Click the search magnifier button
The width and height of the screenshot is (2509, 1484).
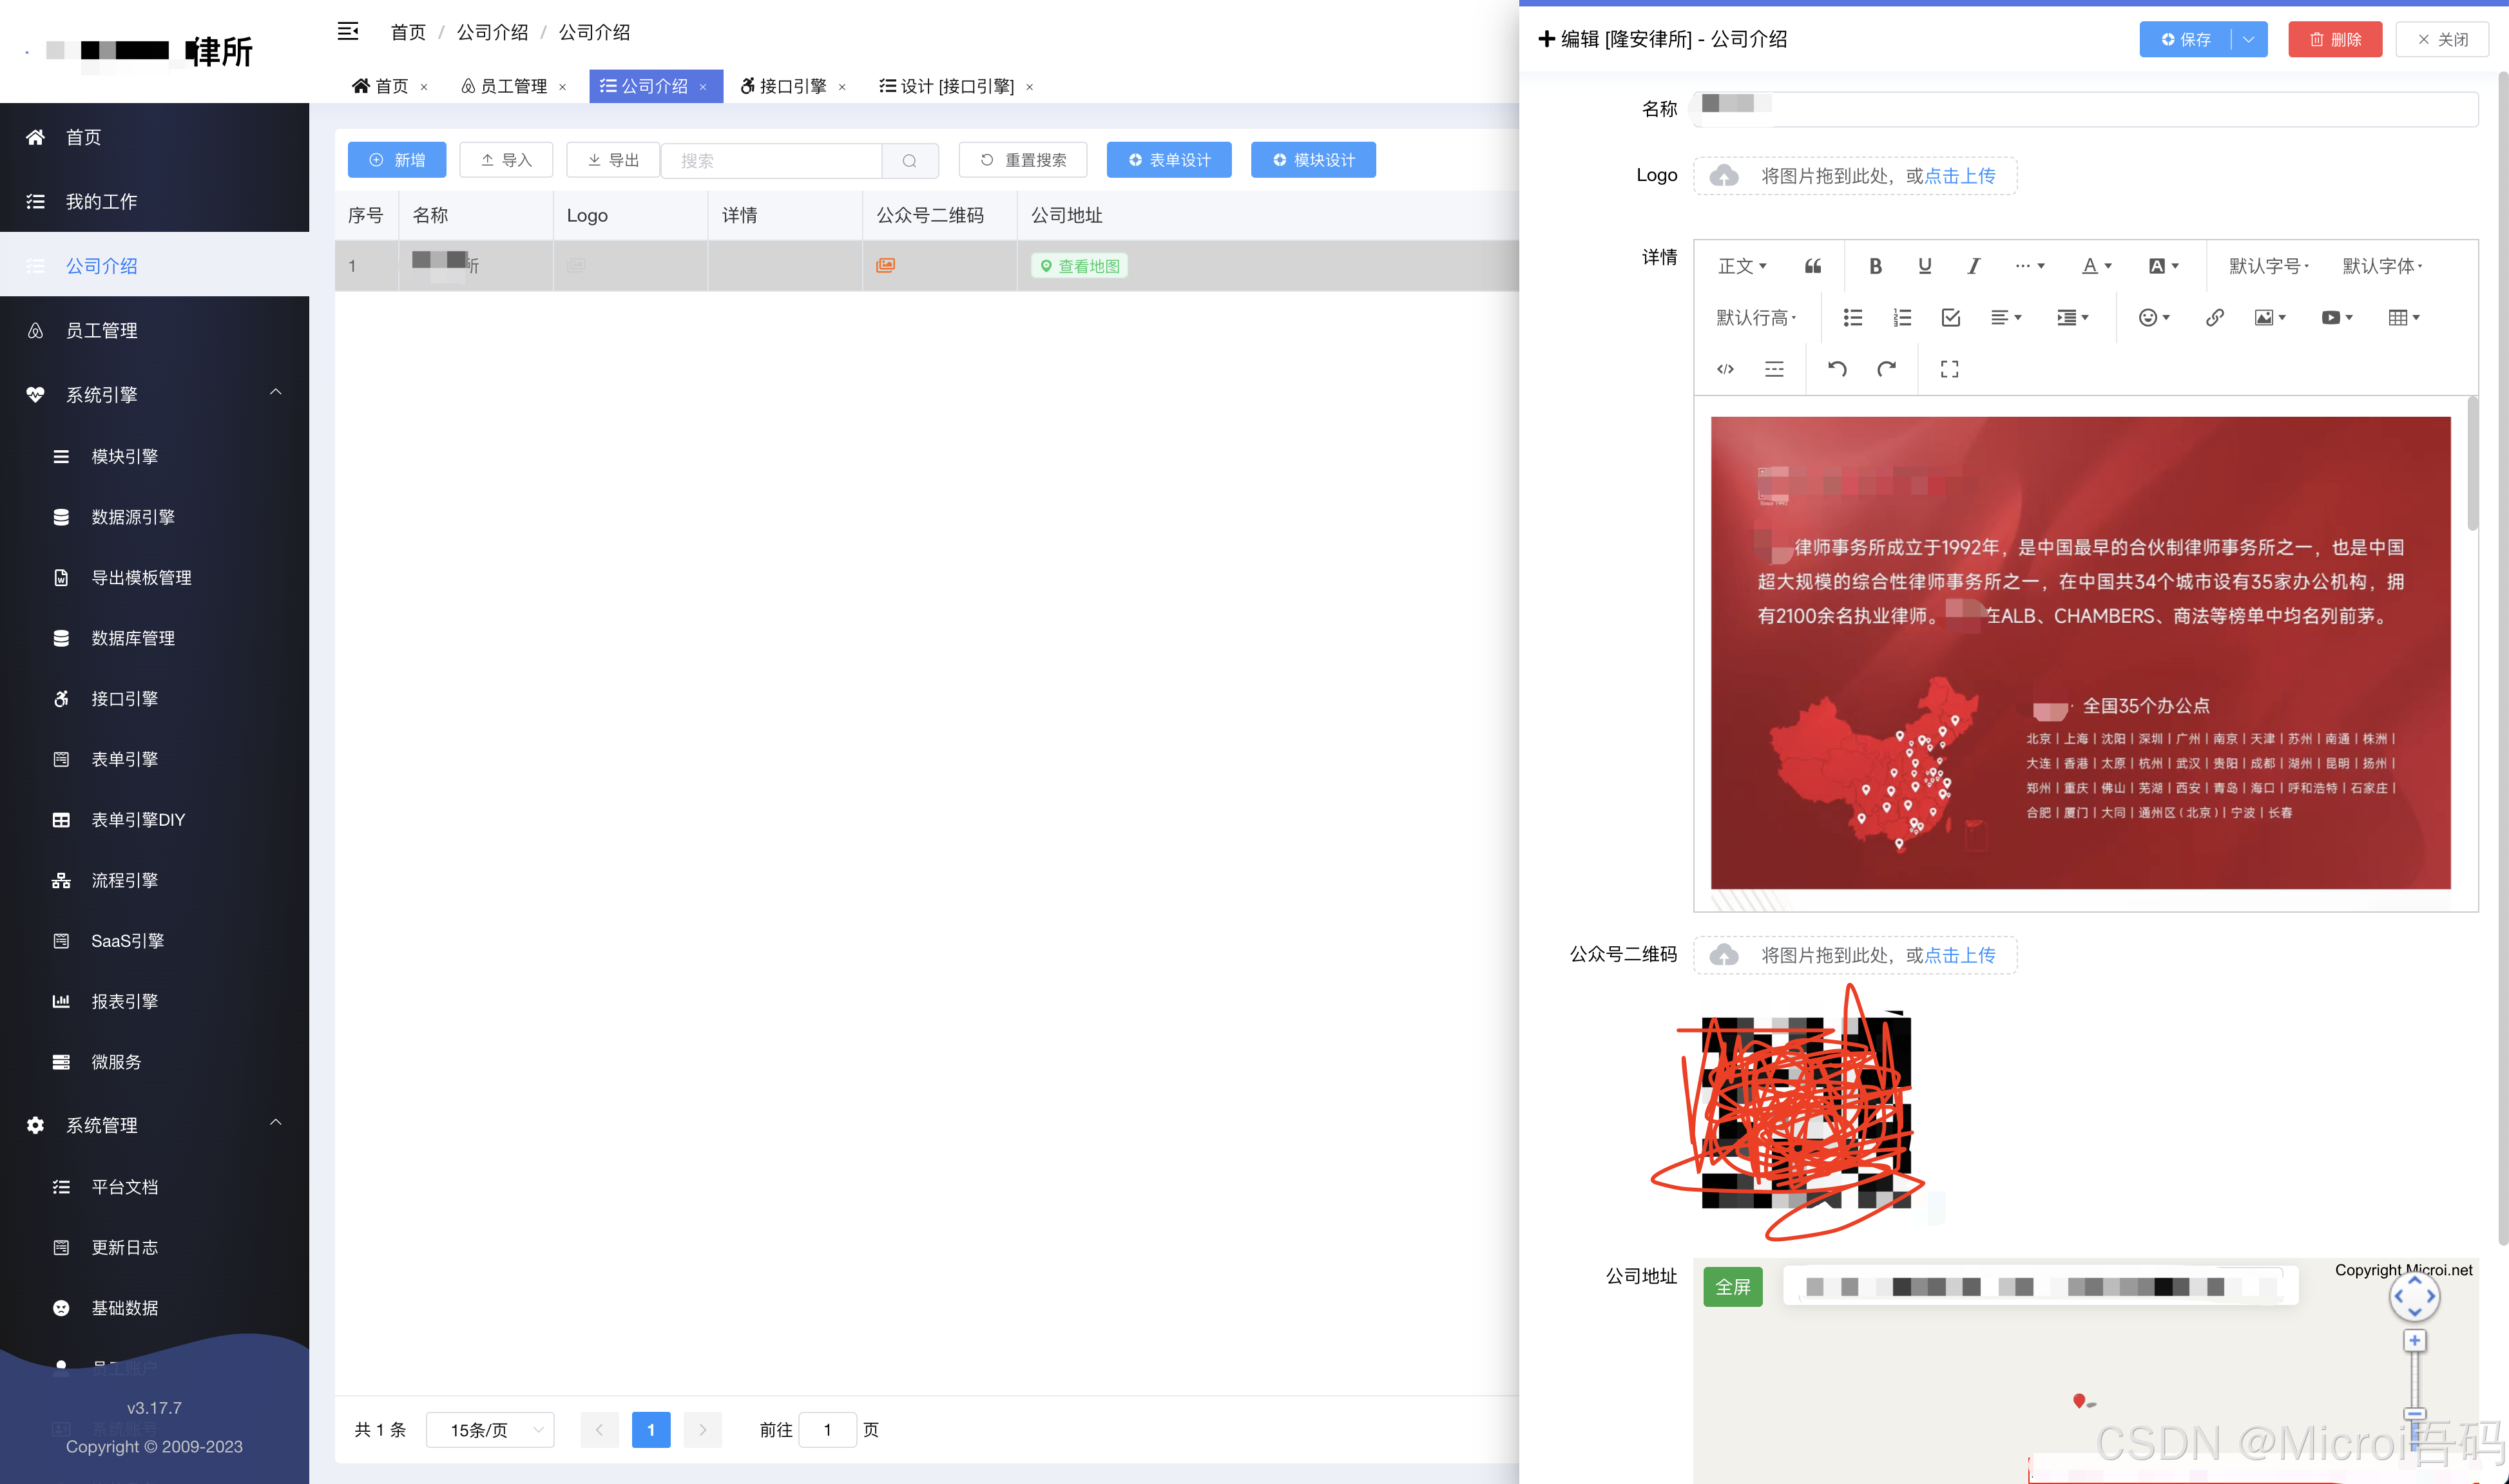(909, 160)
